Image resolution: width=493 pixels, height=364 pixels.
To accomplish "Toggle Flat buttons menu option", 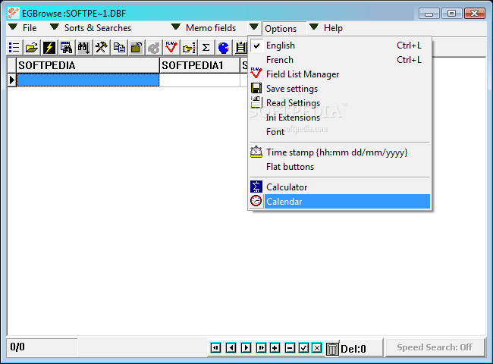I will [340, 167].
